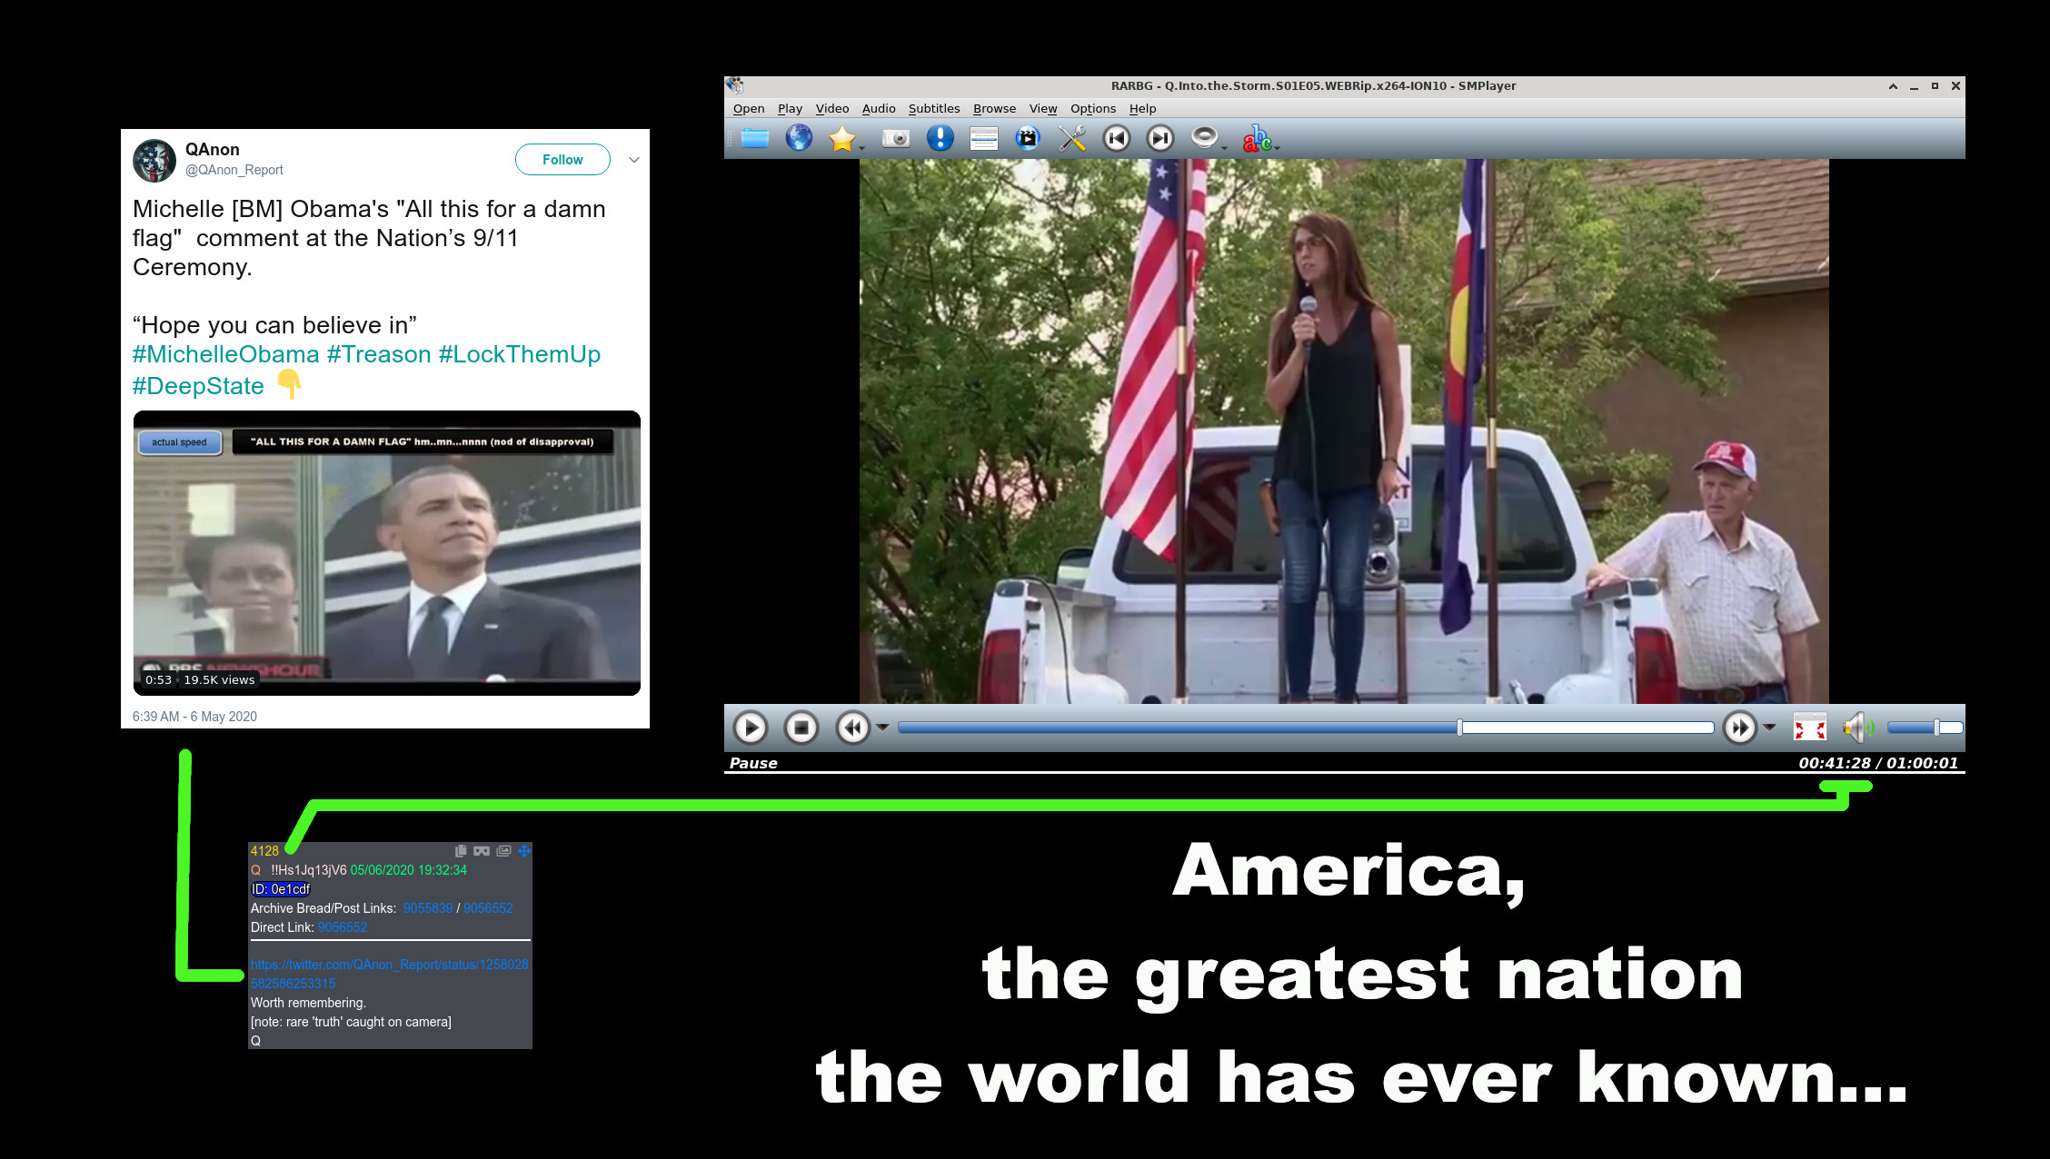This screenshot has width=2050, height=1159.
Task: Click the abc subtitles icon
Action: click(x=1257, y=138)
